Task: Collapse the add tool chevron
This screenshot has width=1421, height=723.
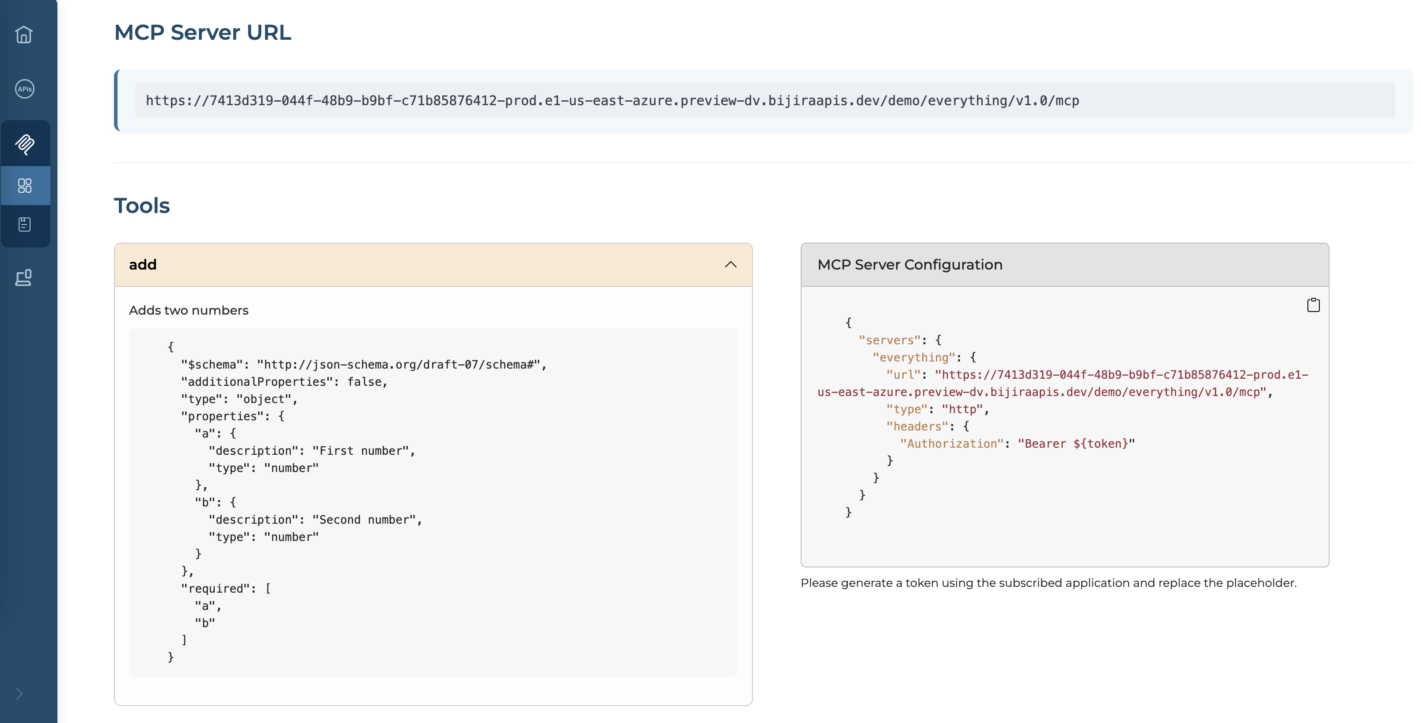Action: point(730,264)
